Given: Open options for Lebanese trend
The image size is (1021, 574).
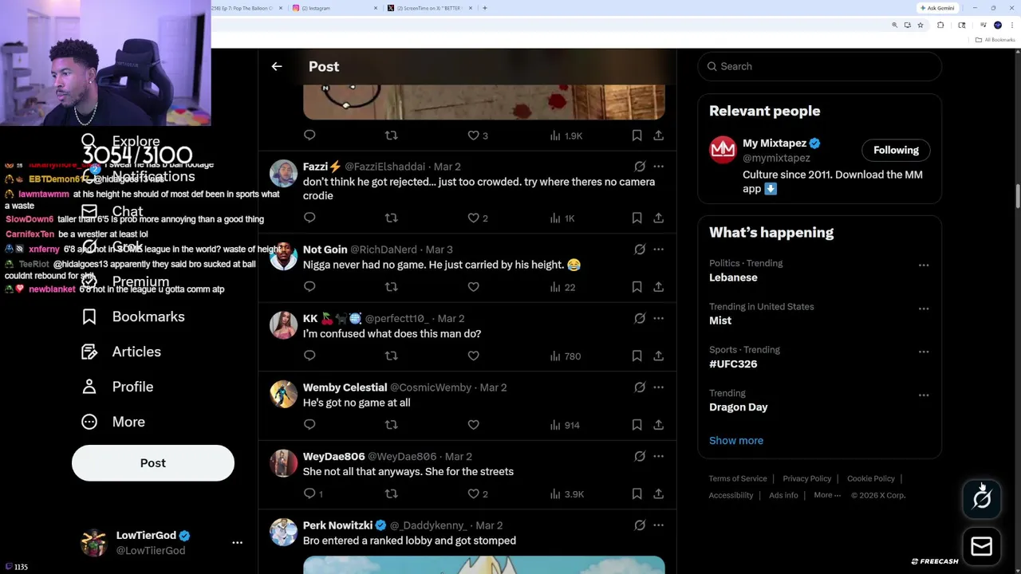Looking at the screenshot, I should tap(924, 265).
